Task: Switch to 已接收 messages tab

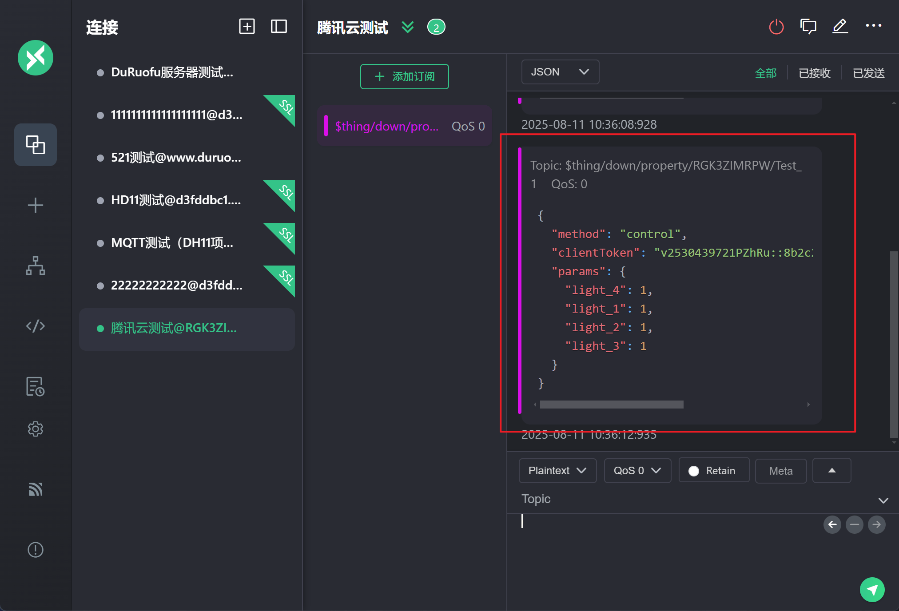Action: pos(814,73)
